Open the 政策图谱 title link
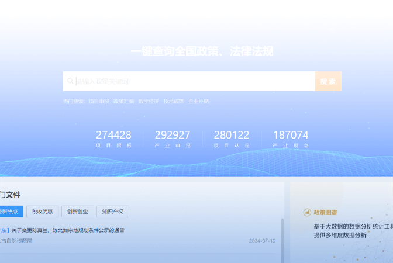This screenshot has height=263, width=393. [325, 213]
